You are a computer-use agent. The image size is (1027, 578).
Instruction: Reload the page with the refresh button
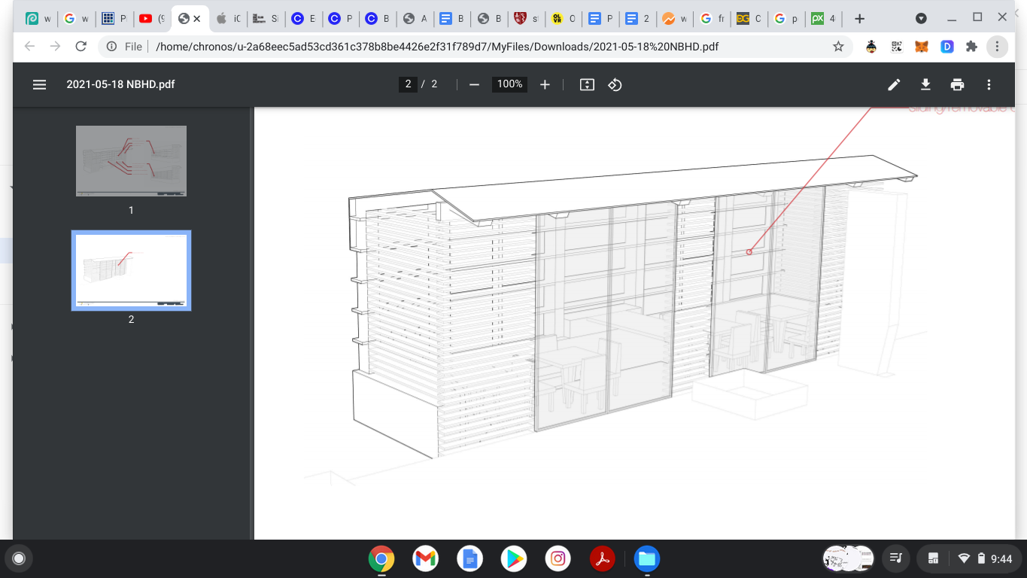point(81,46)
